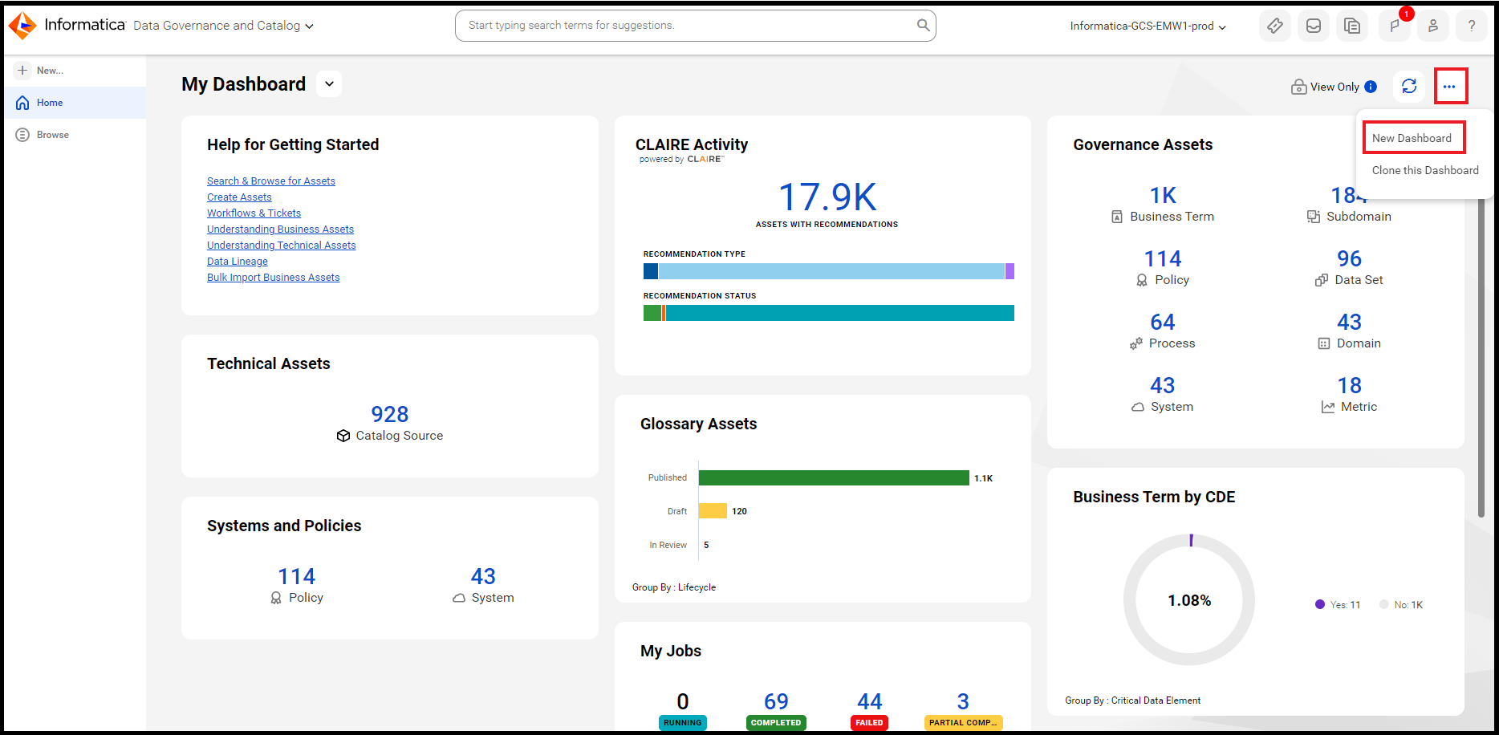
Task: Click the 64 Process count
Action: point(1163,322)
